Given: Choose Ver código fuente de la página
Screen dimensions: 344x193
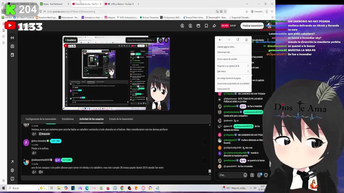Looking at the screenshot, I should pos(233,78).
